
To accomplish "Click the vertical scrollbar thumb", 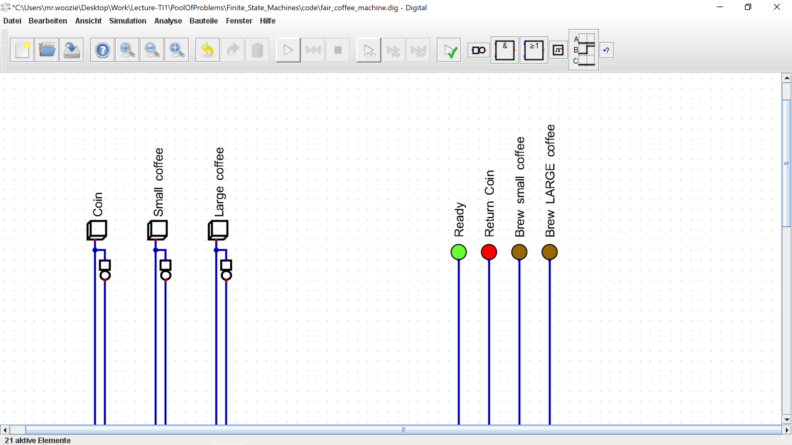I will tap(787, 163).
